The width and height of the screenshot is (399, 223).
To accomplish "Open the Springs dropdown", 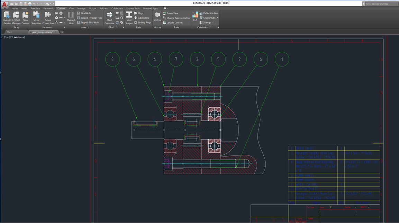I will [213, 23].
